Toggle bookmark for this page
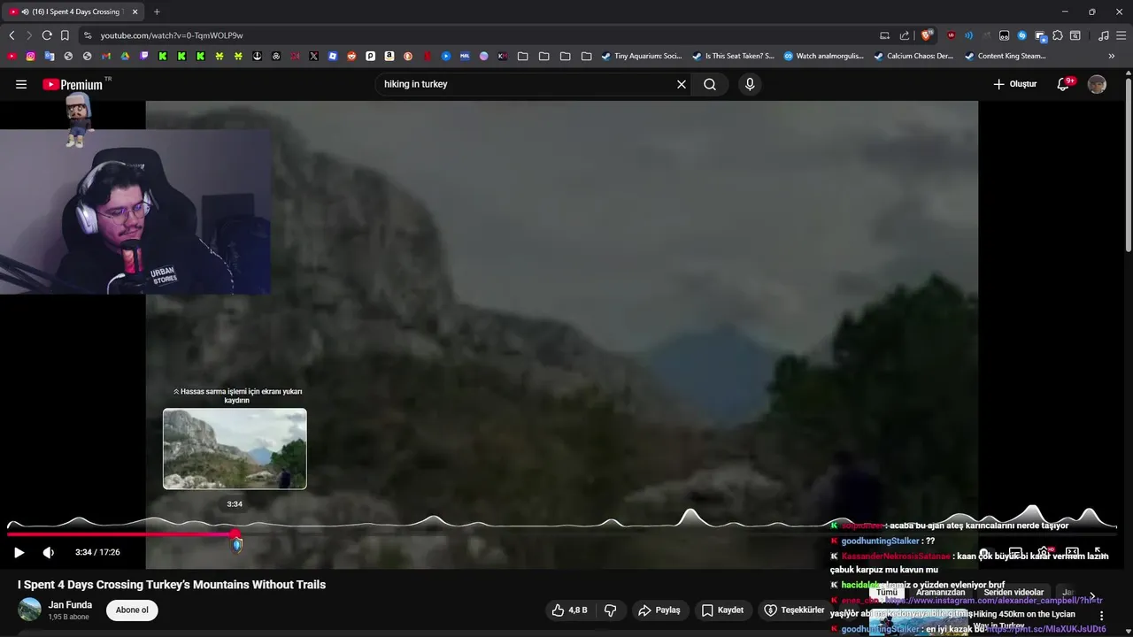The image size is (1133, 637). point(65,35)
